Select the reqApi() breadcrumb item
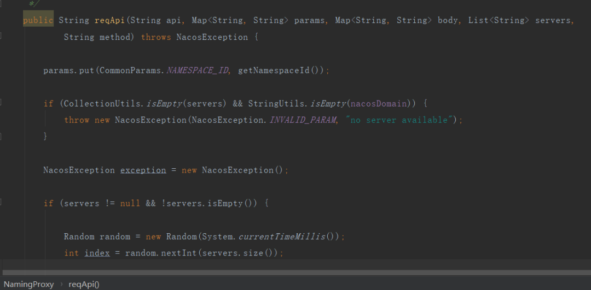 (x=84, y=285)
